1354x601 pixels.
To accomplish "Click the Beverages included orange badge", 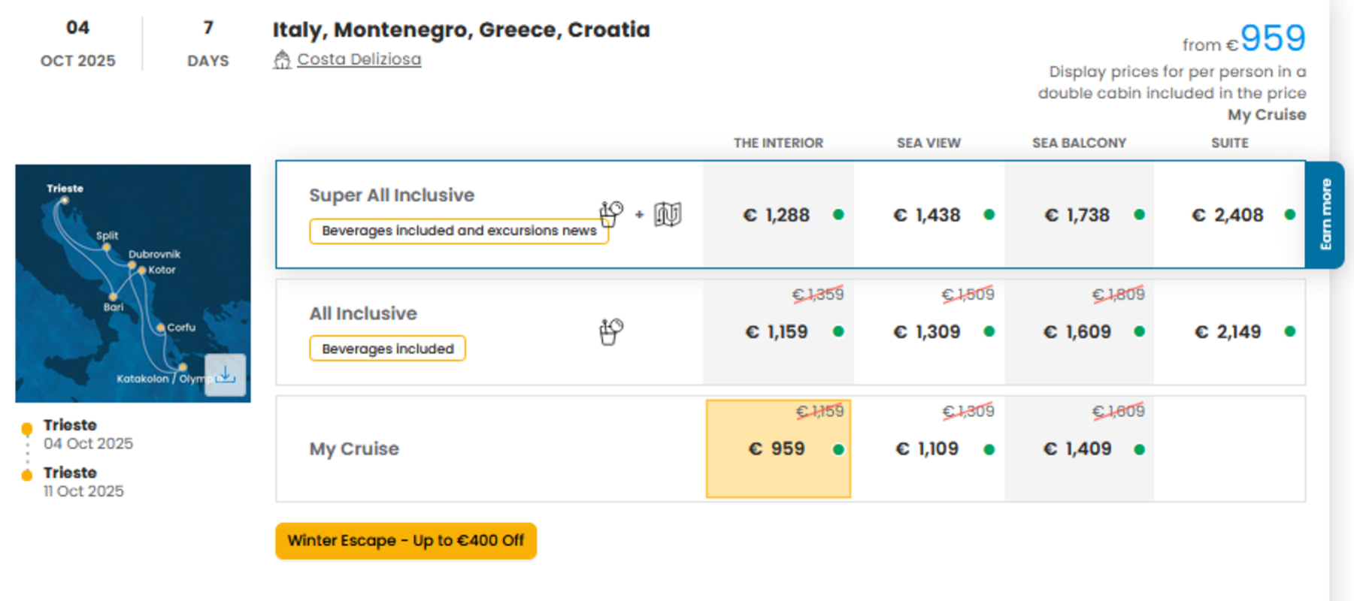I will pos(387,349).
